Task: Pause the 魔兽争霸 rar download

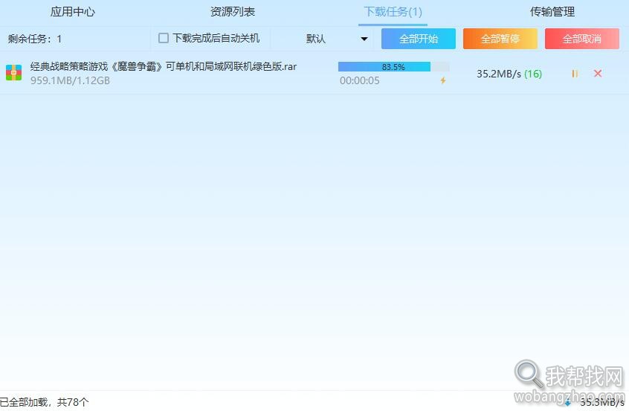Action: click(x=575, y=74)
